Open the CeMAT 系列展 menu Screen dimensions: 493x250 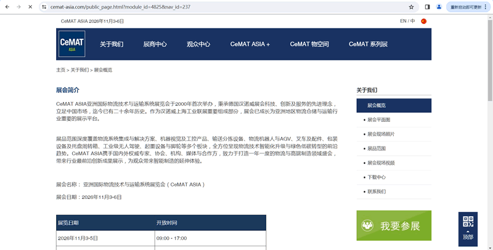(368, 44)
